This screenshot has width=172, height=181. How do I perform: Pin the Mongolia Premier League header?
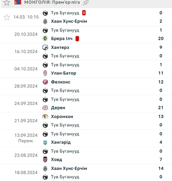click(x=86, y=2)
